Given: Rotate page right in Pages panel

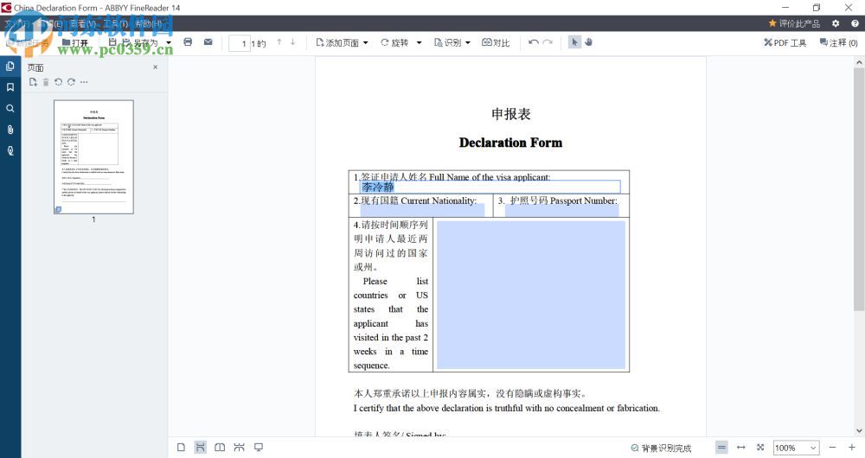Looking at the screenshot, I should pyautogui.click(x=71, y=82).
